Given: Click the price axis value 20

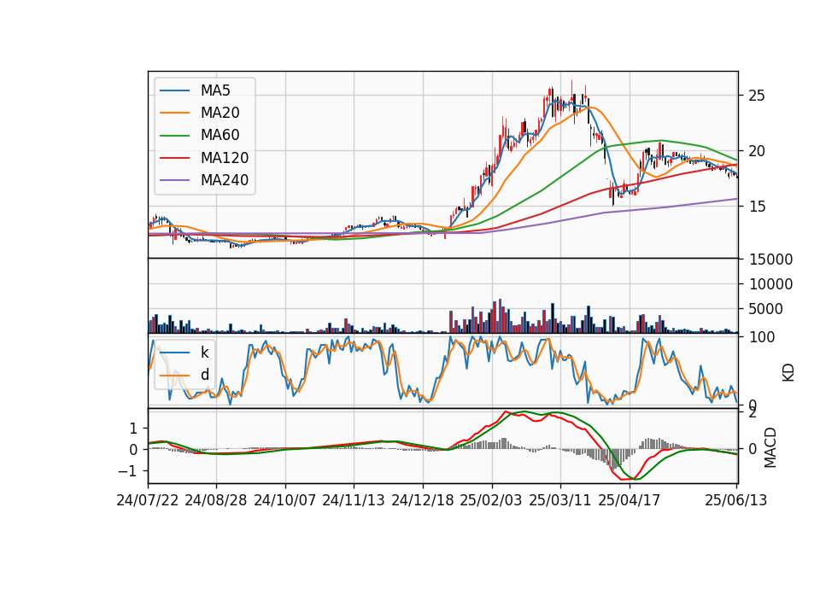Looking at the screenshot, I should click(x=757, y=151).
